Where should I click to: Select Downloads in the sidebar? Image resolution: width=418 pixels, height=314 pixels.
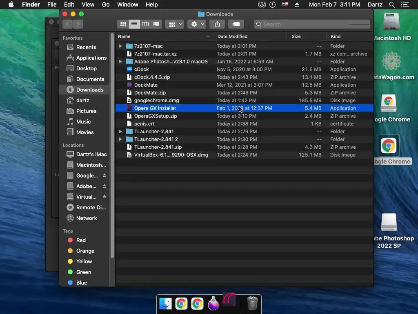pos(85,90)
